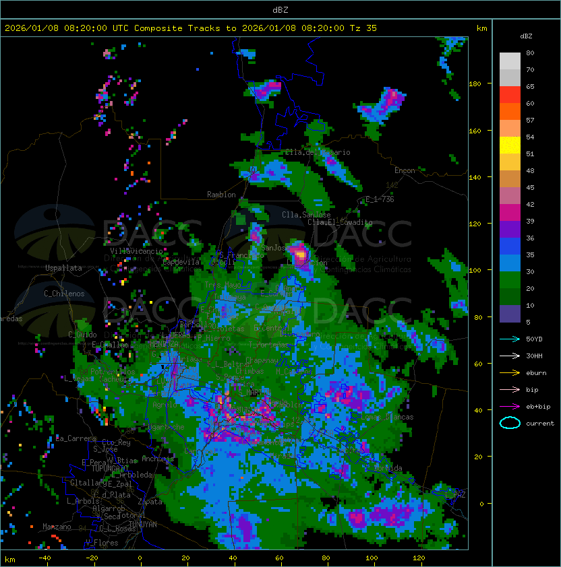Click the 'P_Hierro' place label
Screen dimensions: 561x567
coord(214,338)
